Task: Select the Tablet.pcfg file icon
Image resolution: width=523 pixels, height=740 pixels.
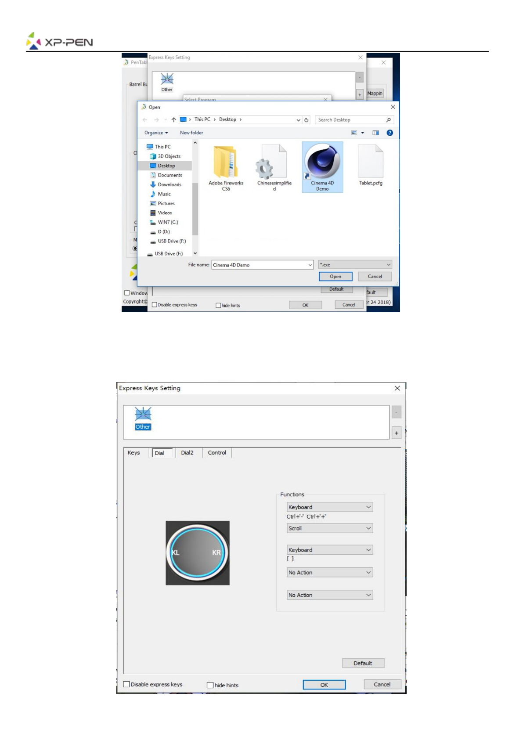Action: tap(371, 162)
